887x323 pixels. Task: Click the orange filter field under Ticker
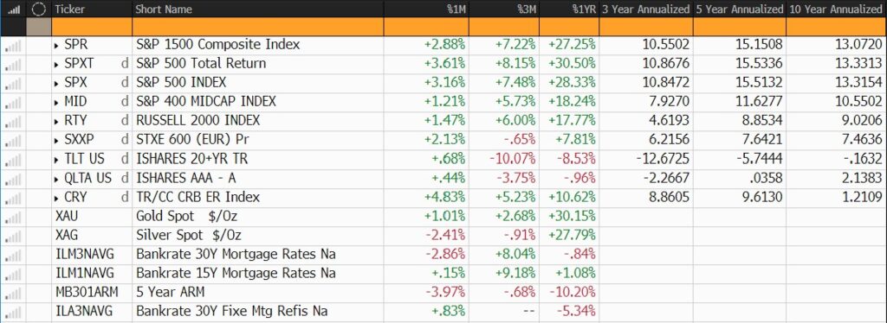tap(92, 27)
